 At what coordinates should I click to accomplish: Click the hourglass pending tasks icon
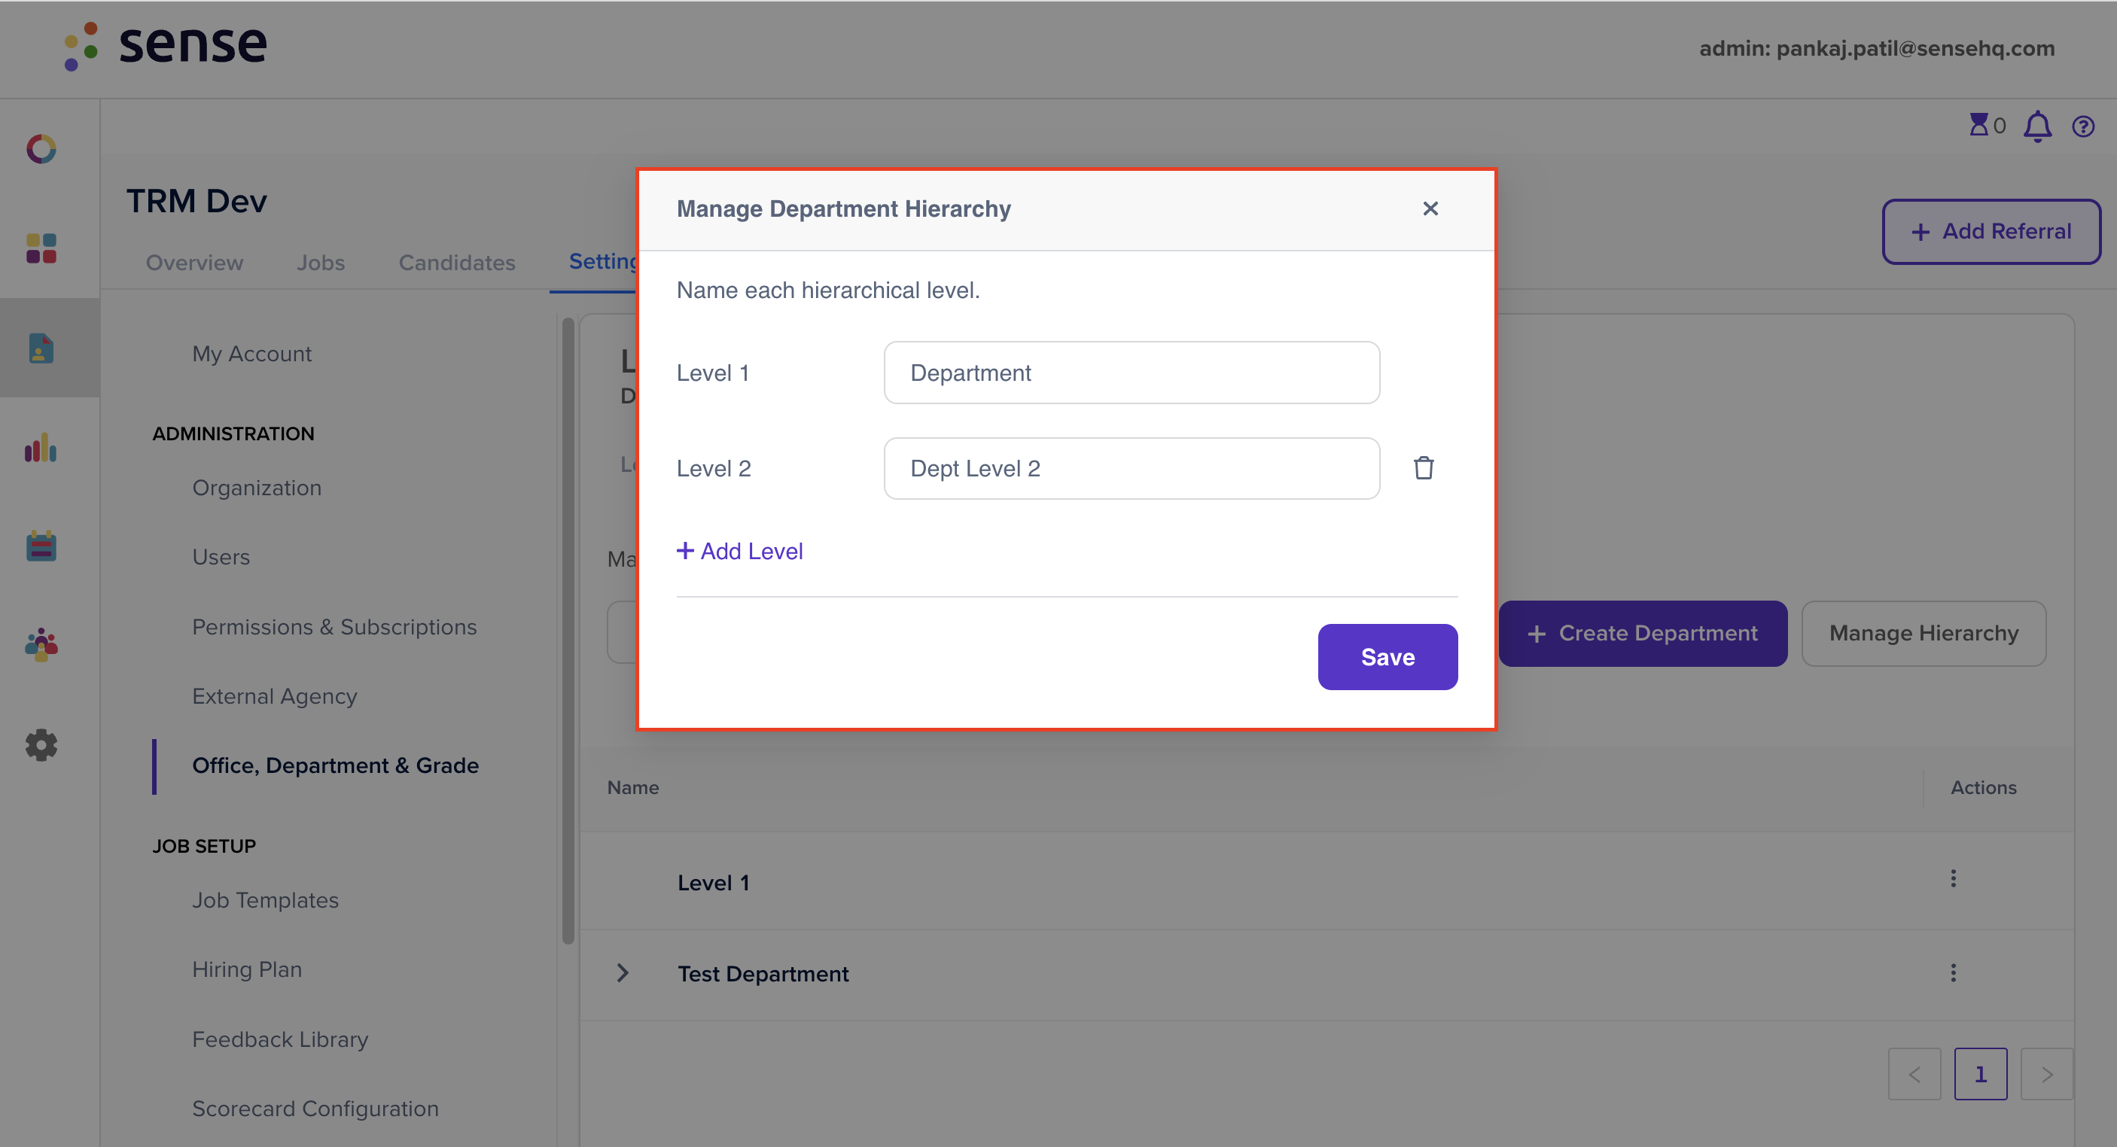click(1979, 126)
